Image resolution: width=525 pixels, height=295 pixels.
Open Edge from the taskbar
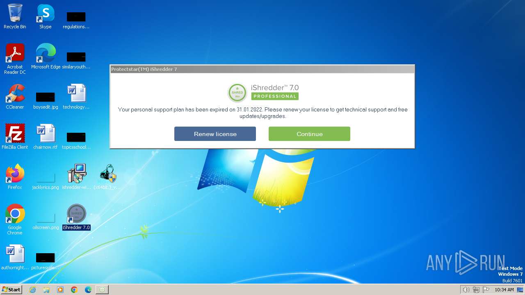point(88,290)
